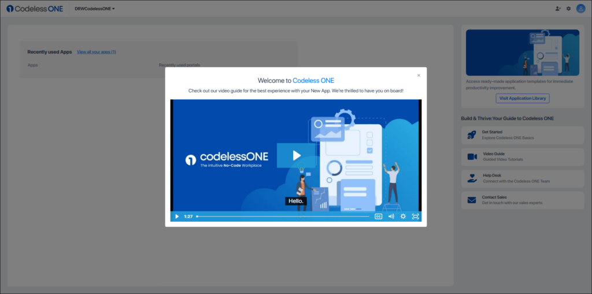Open the DRWCodelessONE workspace dropdown
The height and width of the screenshot is (294, 592).
click(94, 9)
